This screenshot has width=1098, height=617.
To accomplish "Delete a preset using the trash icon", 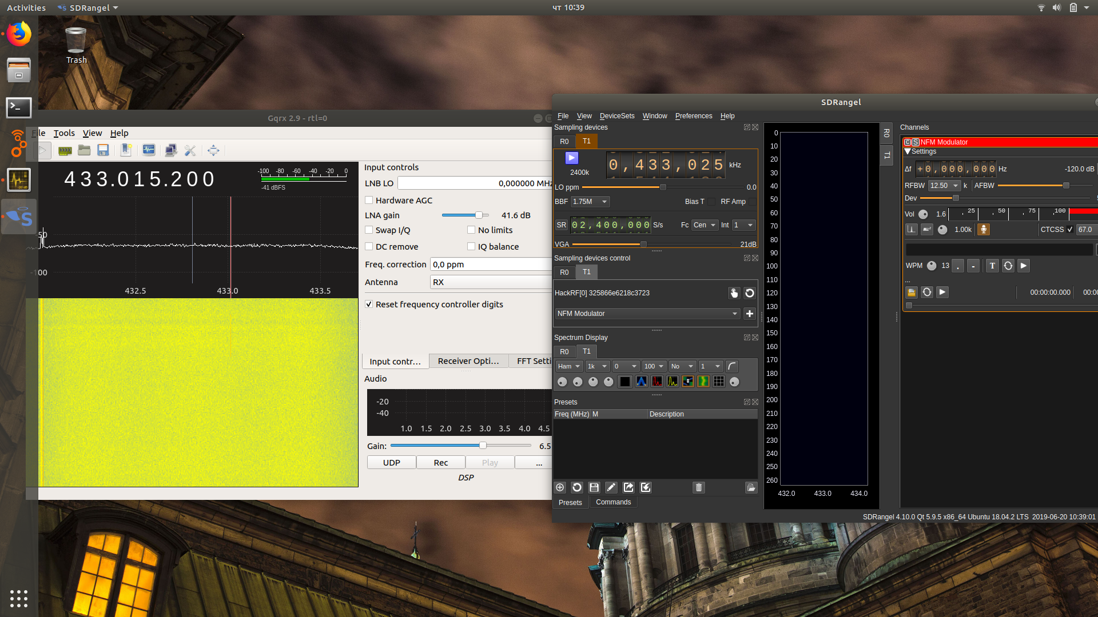I will coord(698,487).
